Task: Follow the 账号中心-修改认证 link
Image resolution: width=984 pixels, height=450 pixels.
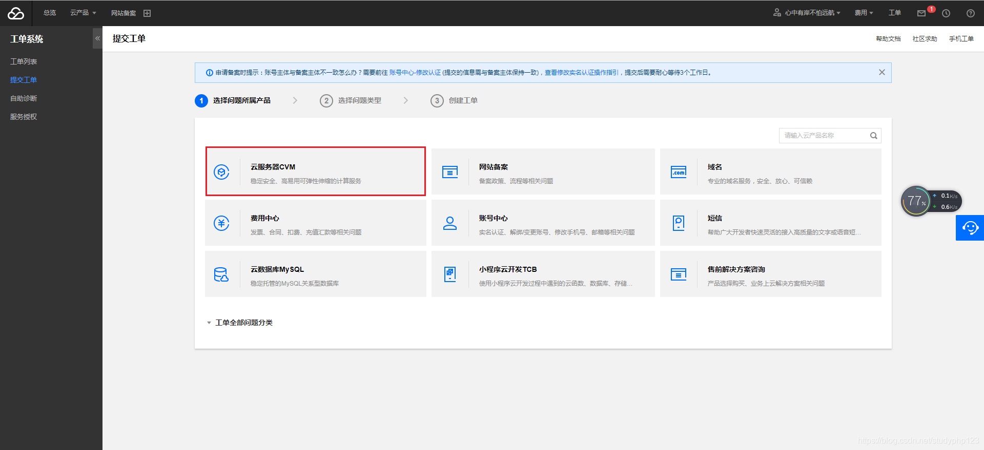Action: (x=415, y=73)
